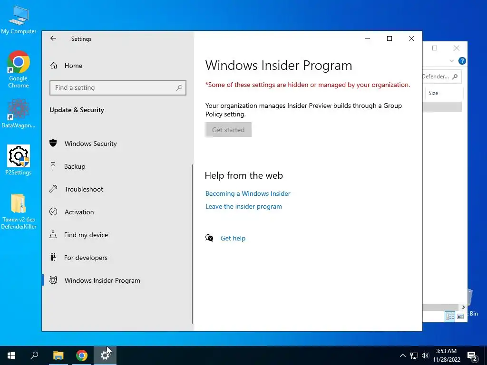Focus the Find a setting search box
The height and width of the screenshot is (365, 487).
point(118,88)
